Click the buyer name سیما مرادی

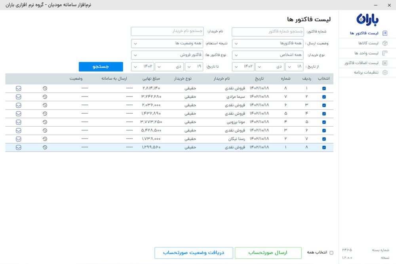click(x=236, y=97)
